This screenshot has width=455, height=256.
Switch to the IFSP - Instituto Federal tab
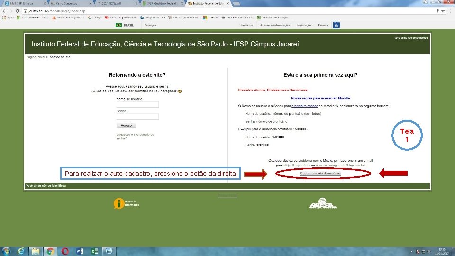[163, 3]
